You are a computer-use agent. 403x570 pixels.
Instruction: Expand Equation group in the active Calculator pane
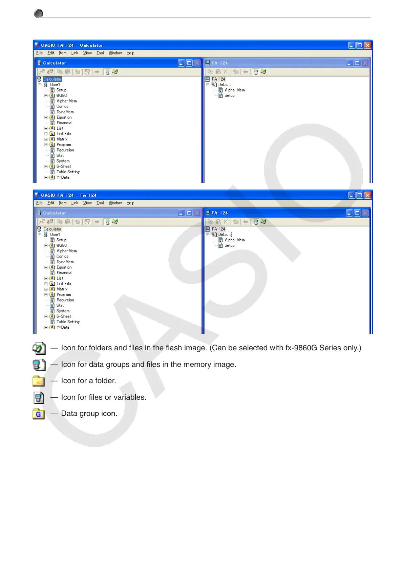coord(46,117)
